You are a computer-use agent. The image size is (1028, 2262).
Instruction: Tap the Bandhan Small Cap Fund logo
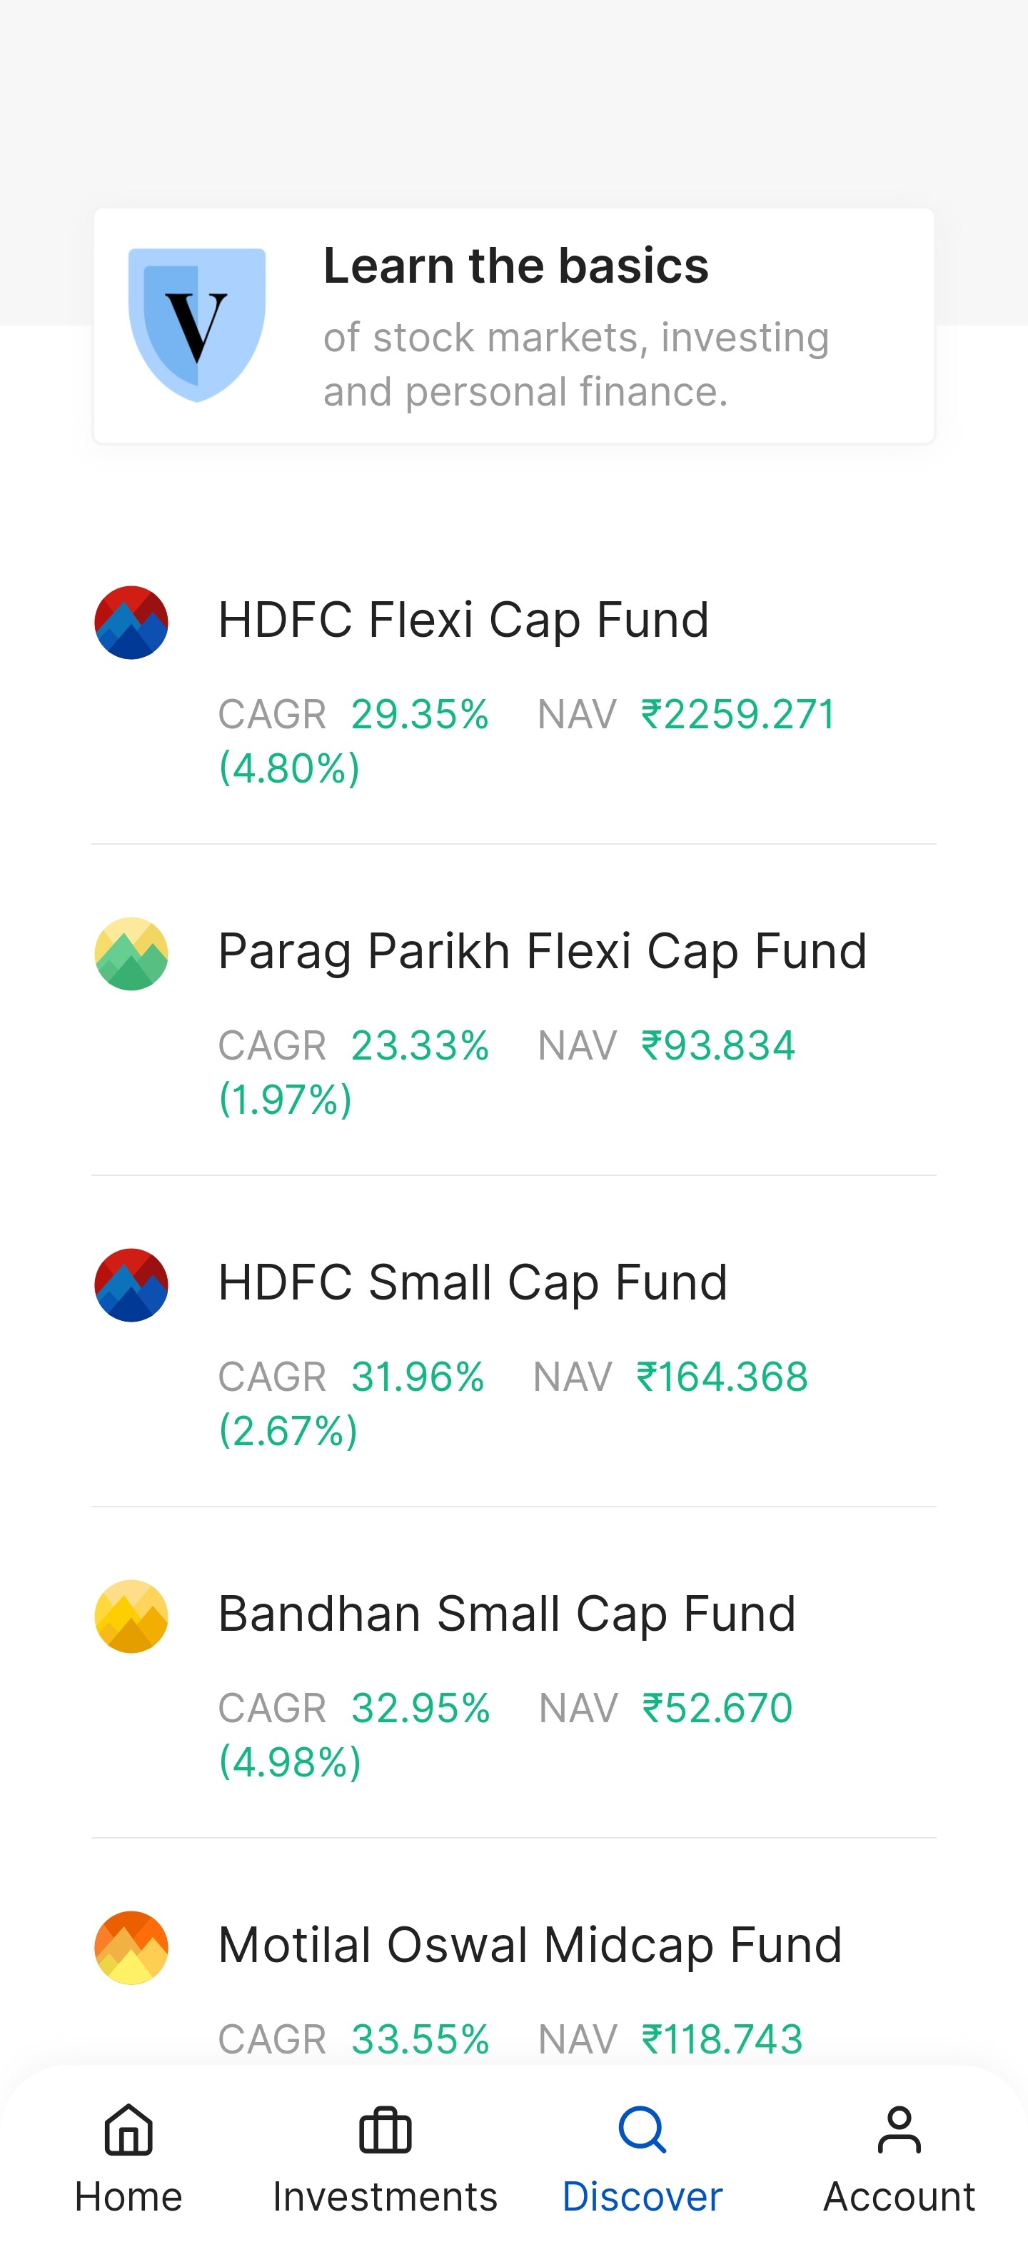[131, 1616]
